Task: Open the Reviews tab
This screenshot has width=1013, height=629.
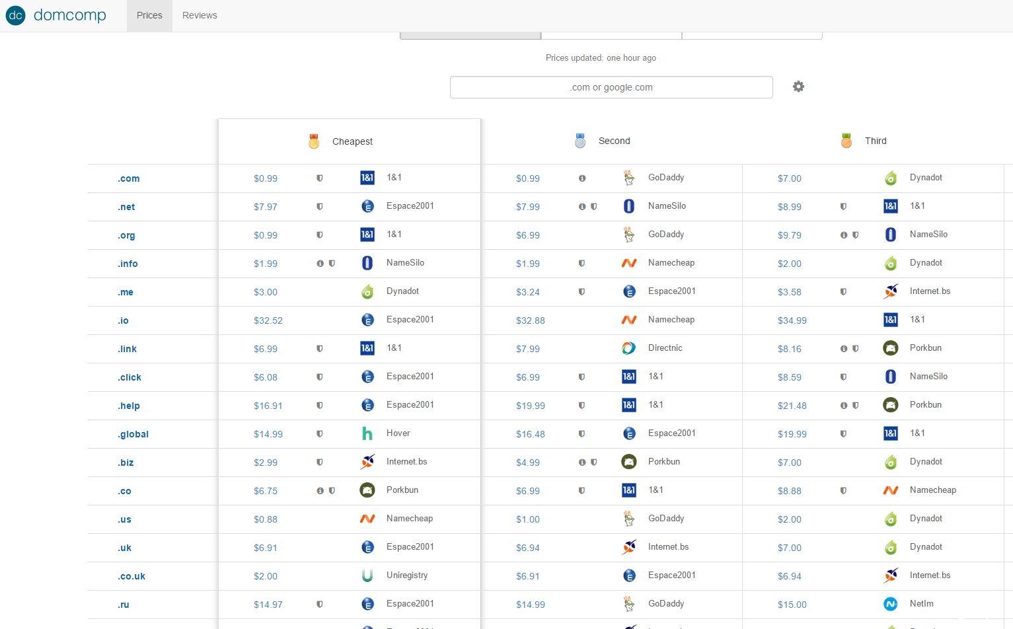Action: pyautogui.click(x=200, y=15)
